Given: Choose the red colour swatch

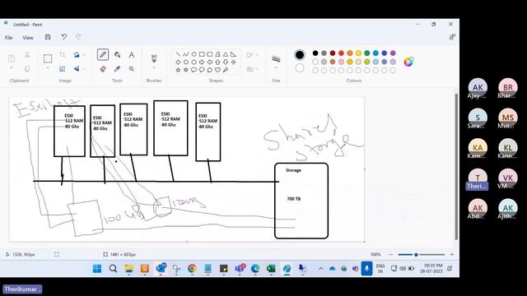Looking at the screenshot, I should [341, 53].
